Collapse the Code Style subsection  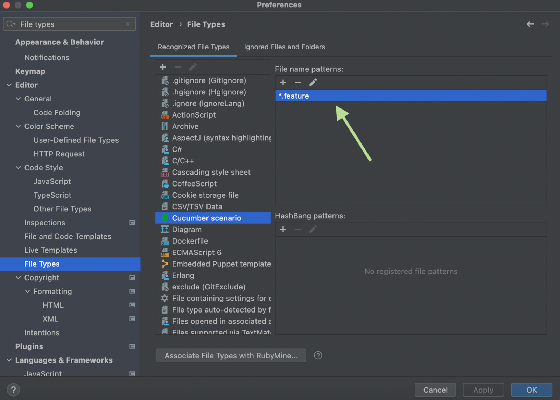pyautogui.click(x=18, y=168)
